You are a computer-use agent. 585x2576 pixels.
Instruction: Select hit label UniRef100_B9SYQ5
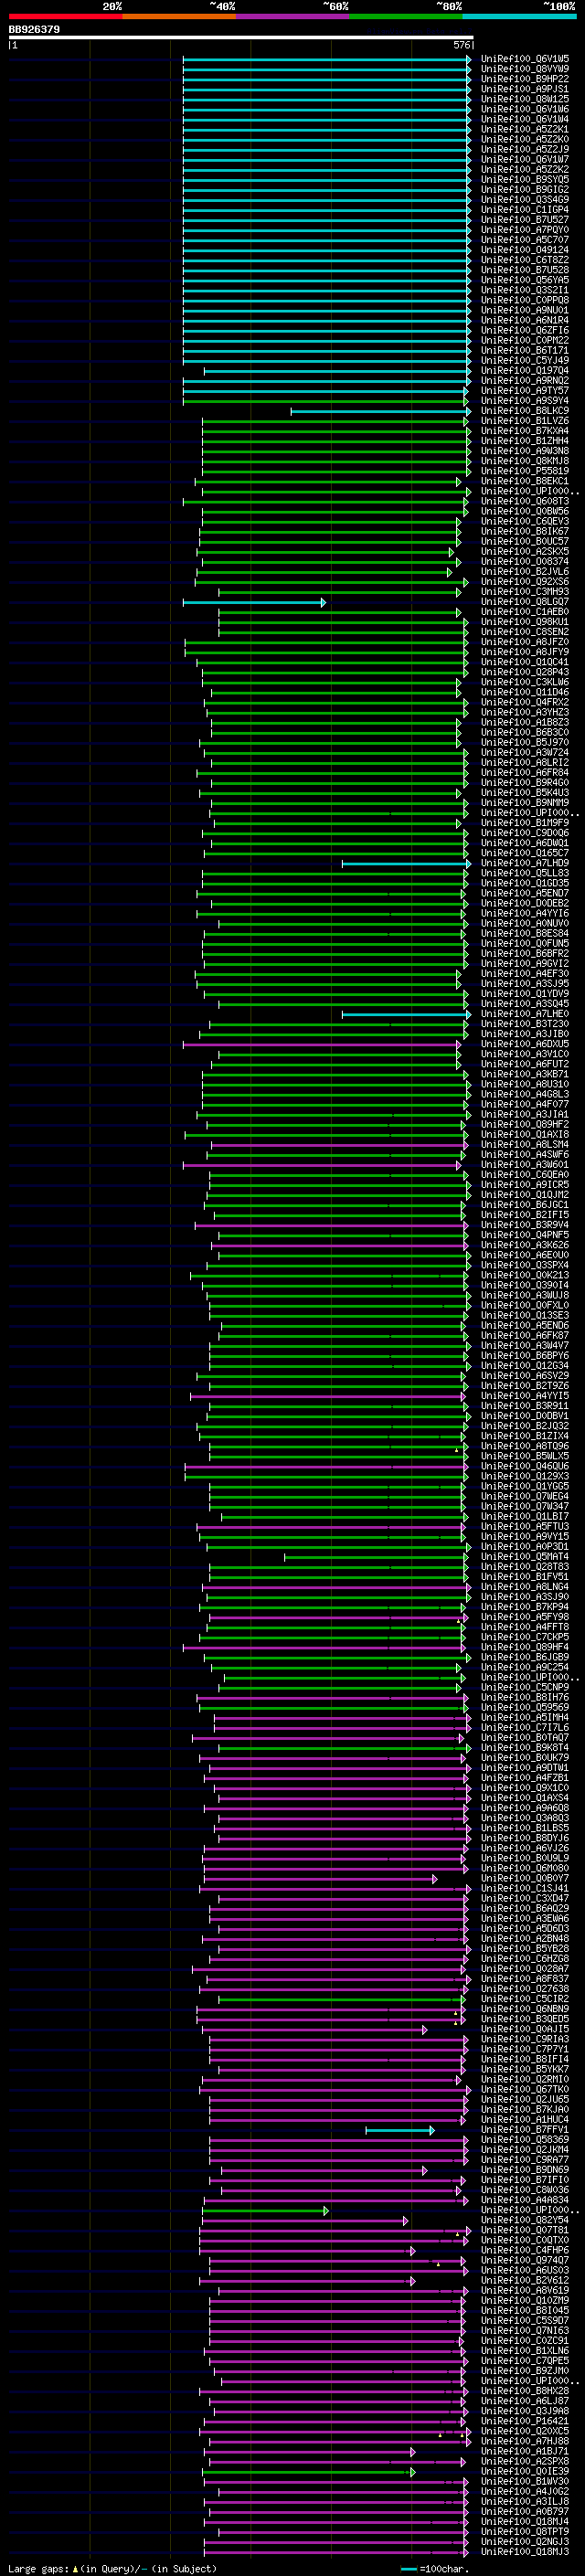pyautogui.click(x=525, y=180)
